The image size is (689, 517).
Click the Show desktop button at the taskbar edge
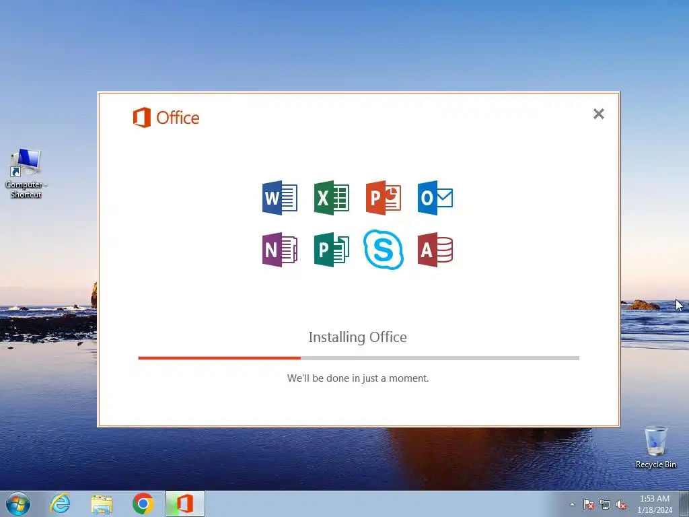pyautogui.click(x=684, y=504)
